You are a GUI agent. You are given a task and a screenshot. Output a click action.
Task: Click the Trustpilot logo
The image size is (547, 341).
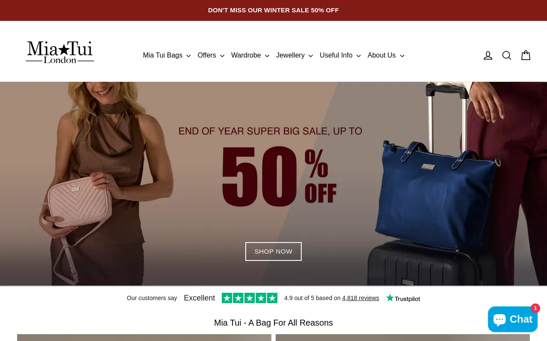click(x=403, y=298)
